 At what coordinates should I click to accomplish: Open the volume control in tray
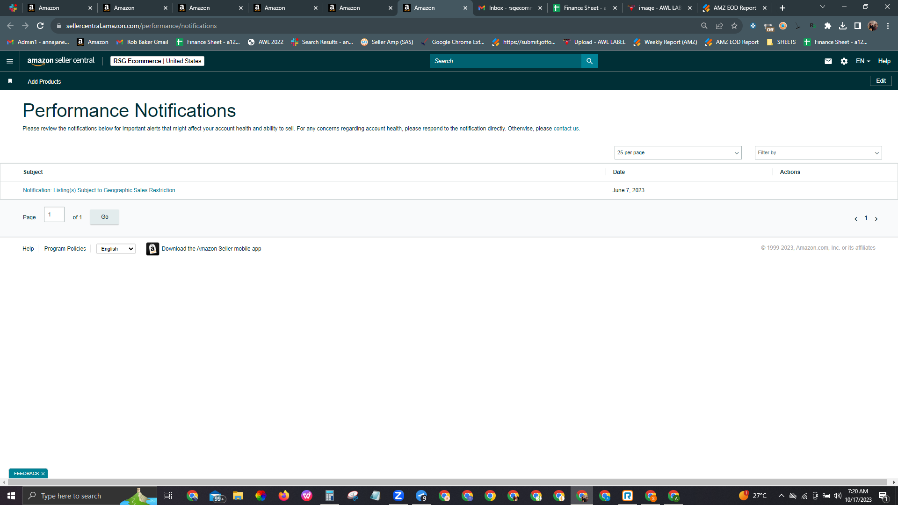837,496
